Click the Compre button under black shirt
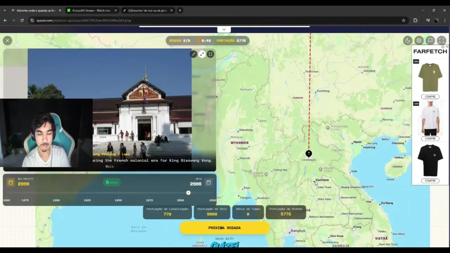The height and width of the screenshot is (253, 450). pos(430,181)
